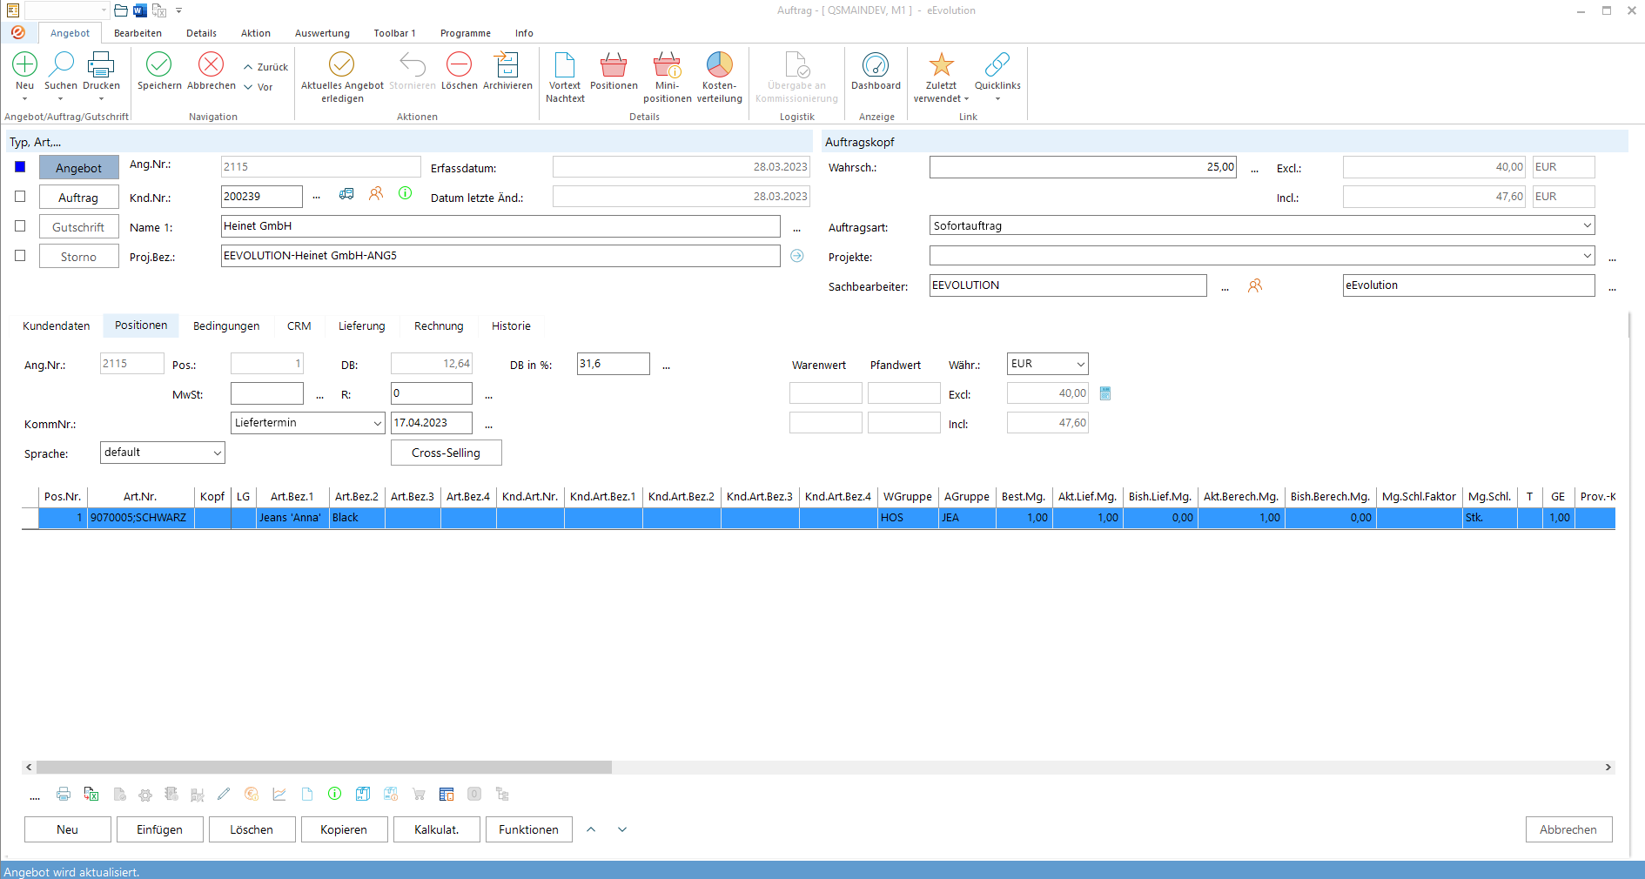This screenshot has height=879, width=1645.
Task: Open the Währ. EUR currency dropdown
Action: pyautogui.click(x=1080, y=364)
